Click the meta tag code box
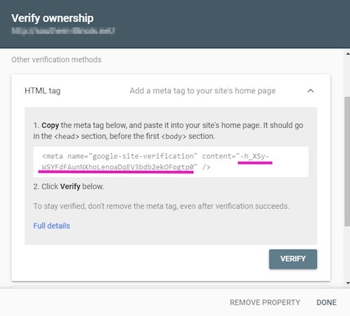The height and width of the screenshot is (316, 350). (x=171, y=161)
